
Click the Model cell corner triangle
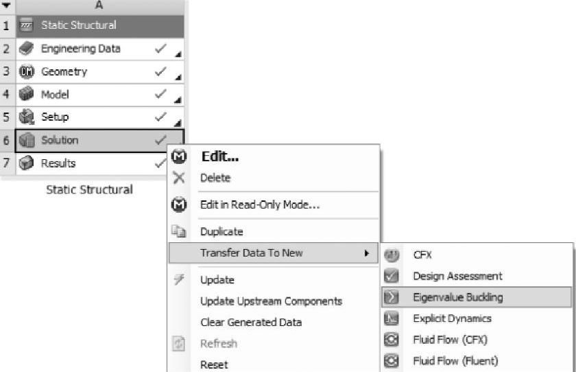click(179, 100)
